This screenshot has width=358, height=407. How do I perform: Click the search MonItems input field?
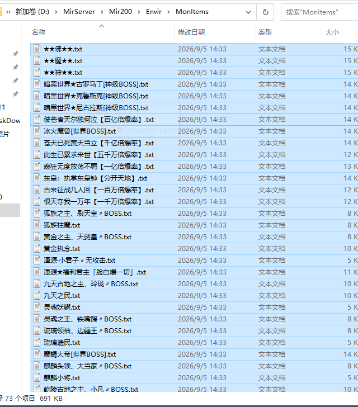[319, 12]
